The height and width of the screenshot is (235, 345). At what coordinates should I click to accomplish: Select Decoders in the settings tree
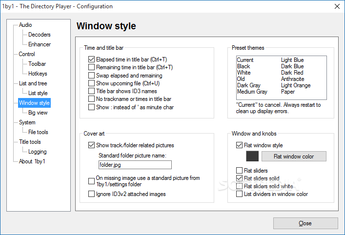click(x=40, y=35)
